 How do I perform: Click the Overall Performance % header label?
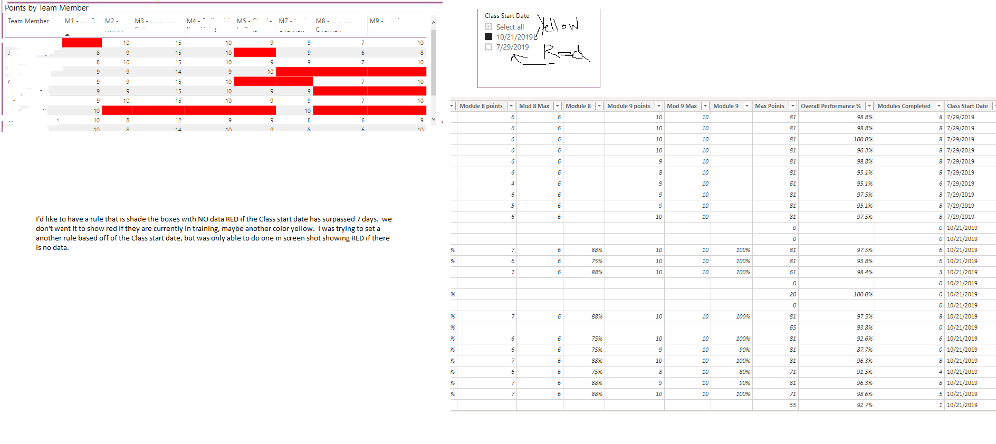tap(831, 106)
